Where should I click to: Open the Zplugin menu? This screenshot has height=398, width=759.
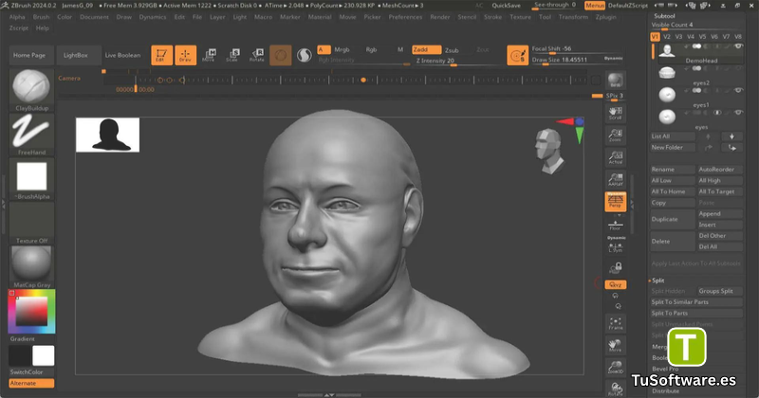point(605,17)
